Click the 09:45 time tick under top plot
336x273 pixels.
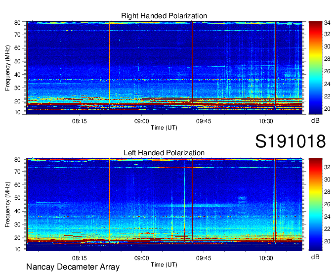(x=204, y=121)
